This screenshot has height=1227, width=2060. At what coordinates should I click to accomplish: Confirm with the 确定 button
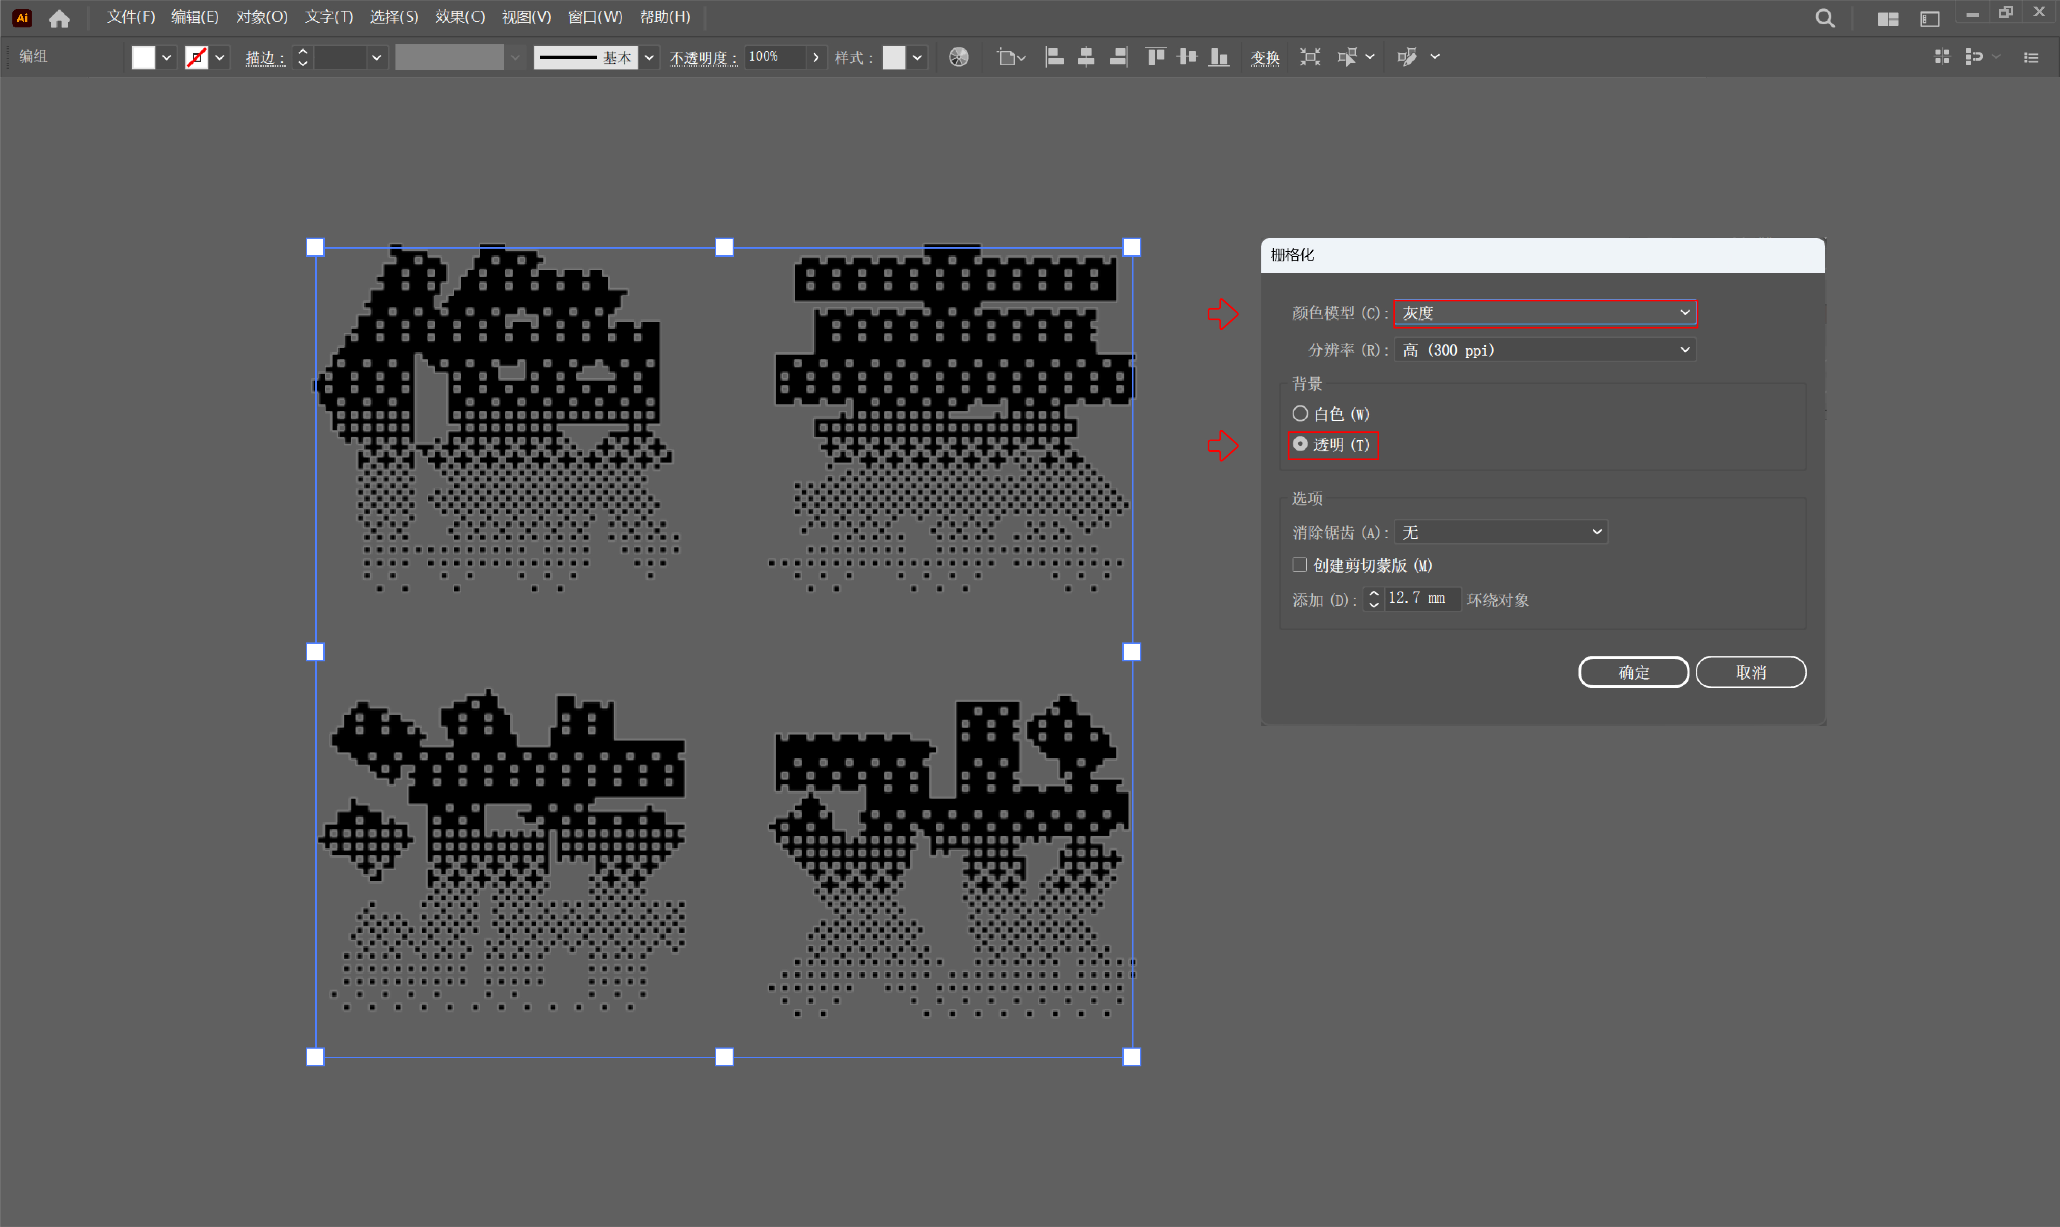pyautogui.click(x=1633, y=672)
